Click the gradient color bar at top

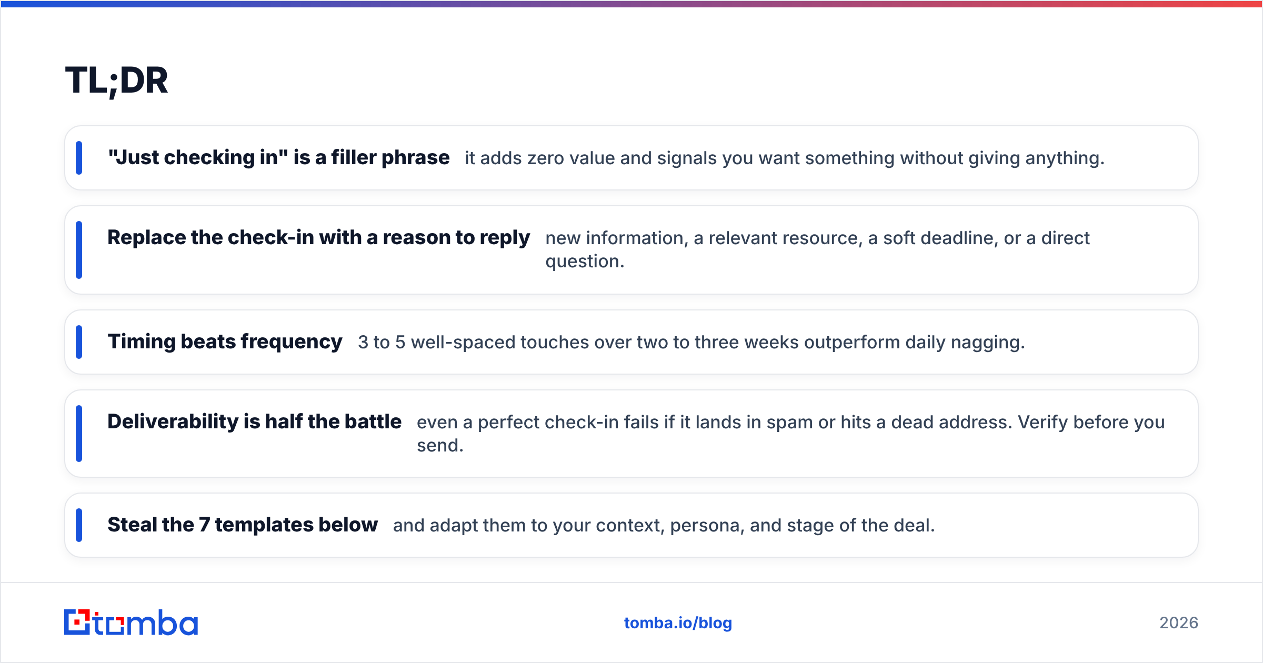[631, 4]
